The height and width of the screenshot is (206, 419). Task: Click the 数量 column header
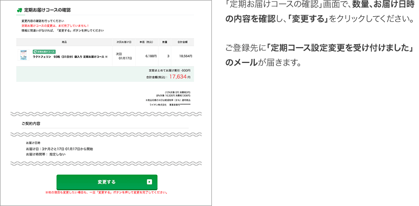click(165, 42)
